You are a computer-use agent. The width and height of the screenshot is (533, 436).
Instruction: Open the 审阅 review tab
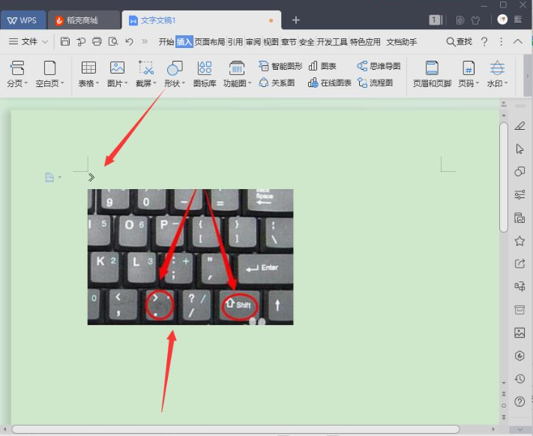[253, 42]
